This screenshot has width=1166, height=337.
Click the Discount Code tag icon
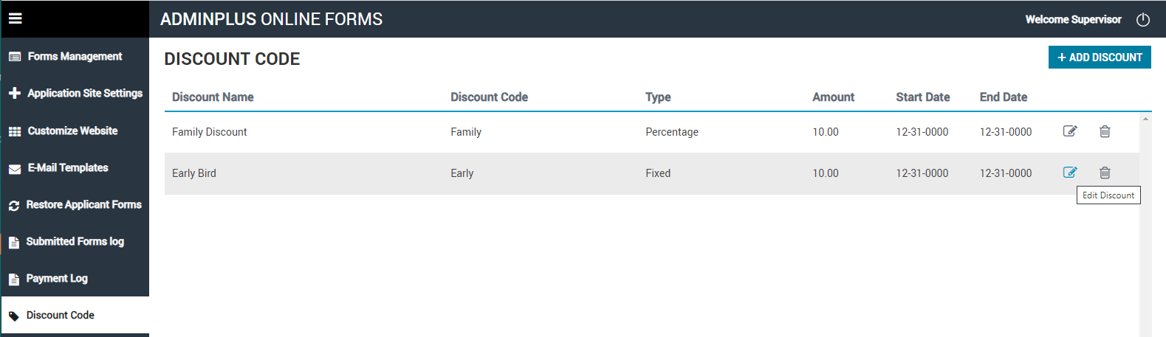point(14,316)
